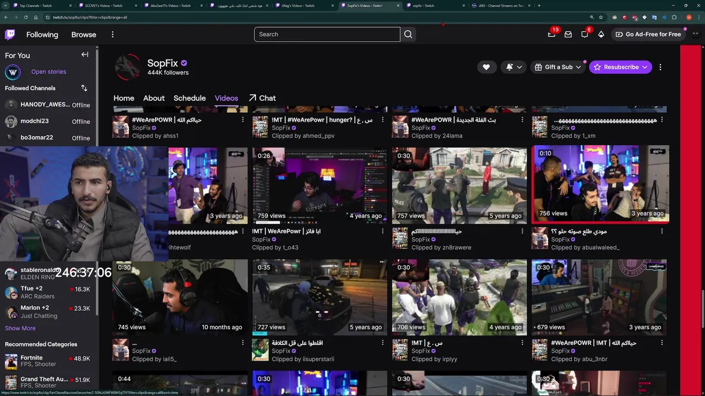
Task: Open options for clip حياكم الله by ahss1
Action: pos(242,119)
